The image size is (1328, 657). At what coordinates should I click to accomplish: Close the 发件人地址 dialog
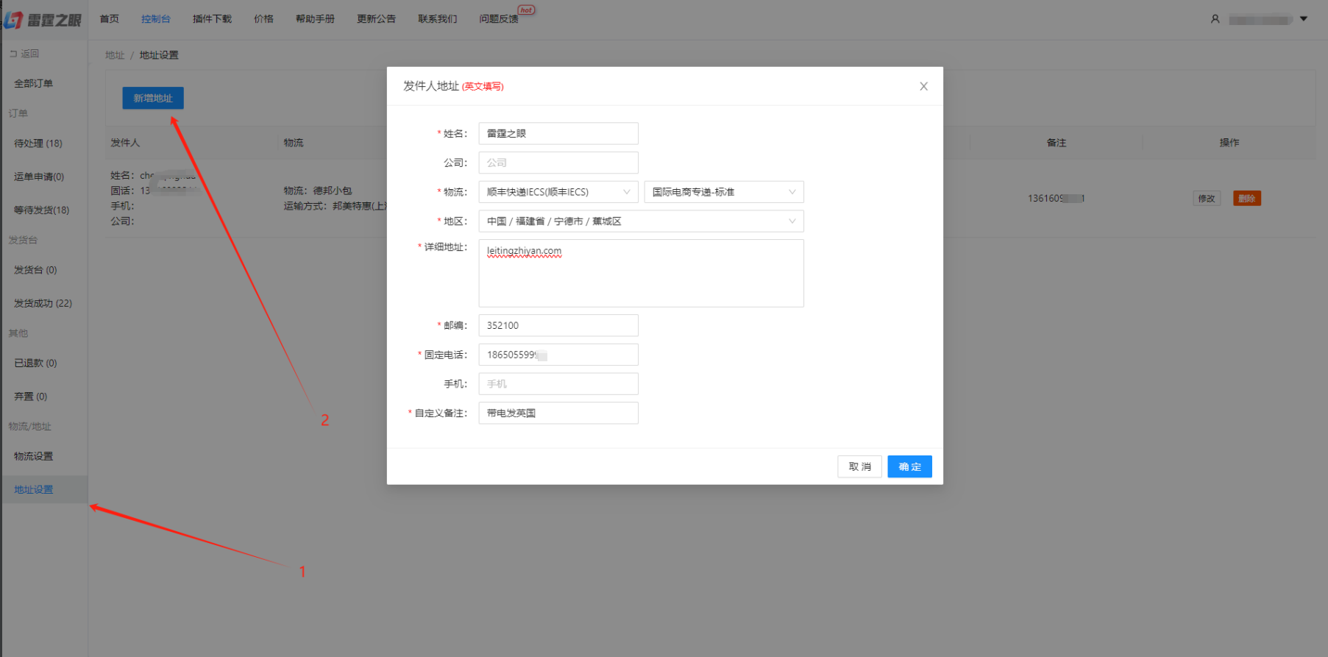pyautogui.click(x=923, y=86)
